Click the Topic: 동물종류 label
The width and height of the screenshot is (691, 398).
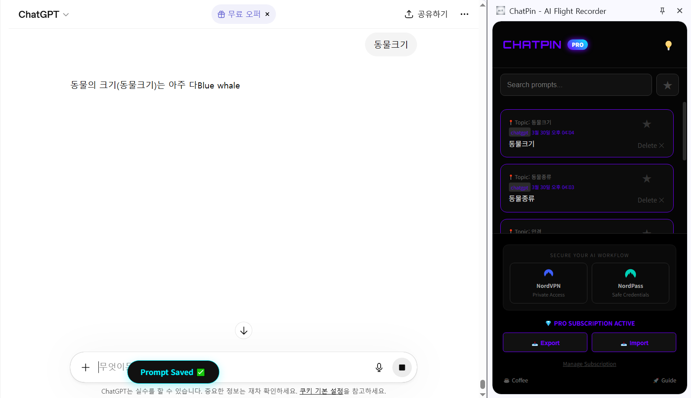(530, 177)
